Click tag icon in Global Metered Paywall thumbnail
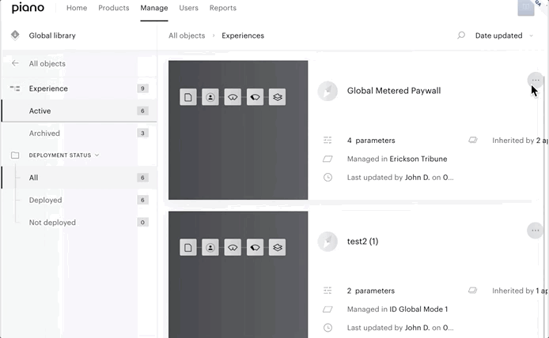 [255, 97]
